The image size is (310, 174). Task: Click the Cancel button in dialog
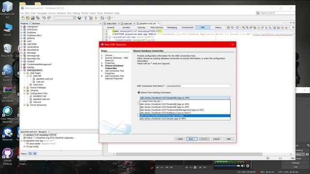coord(217,139)
